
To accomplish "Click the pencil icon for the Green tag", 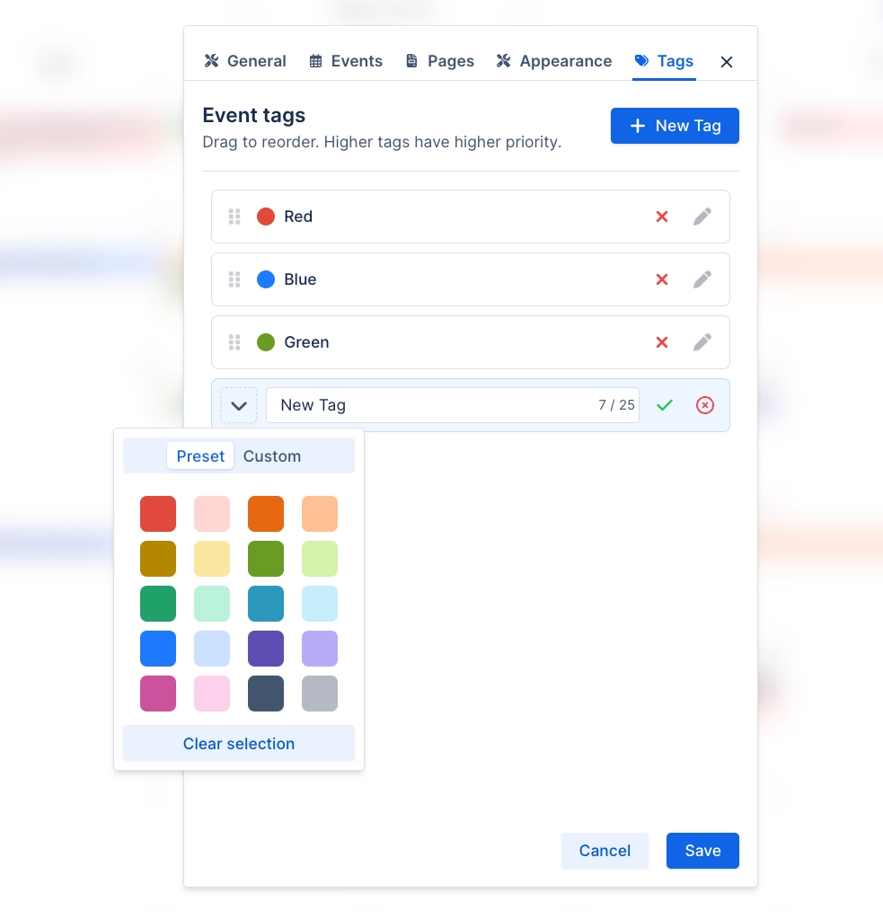I will (x=702, y=342).
